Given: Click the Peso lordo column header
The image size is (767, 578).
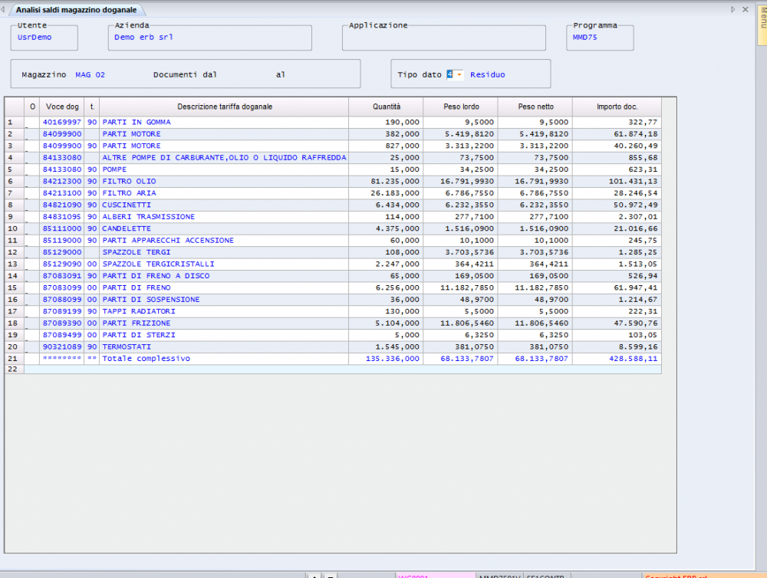Looking at the screenshot, I should point(460,107).
